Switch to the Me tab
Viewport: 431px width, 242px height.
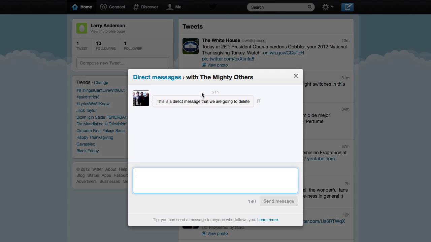pyautogui.click(x=174, y=7)
